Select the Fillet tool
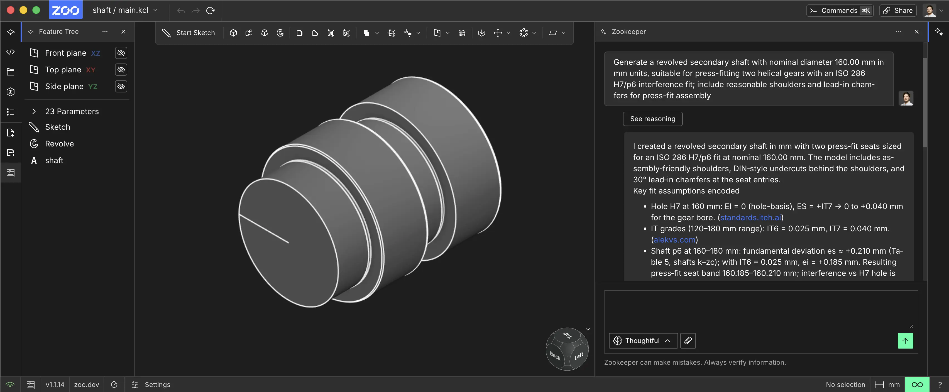The image size is (949, 392). [300, 33]
